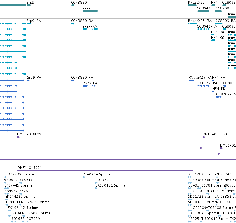Click the HP4-RB transcript label

tap(217, 38)
